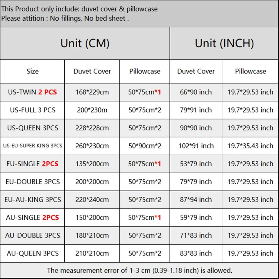Click the US-TWIN 2 PCS row label

(32, 92)
